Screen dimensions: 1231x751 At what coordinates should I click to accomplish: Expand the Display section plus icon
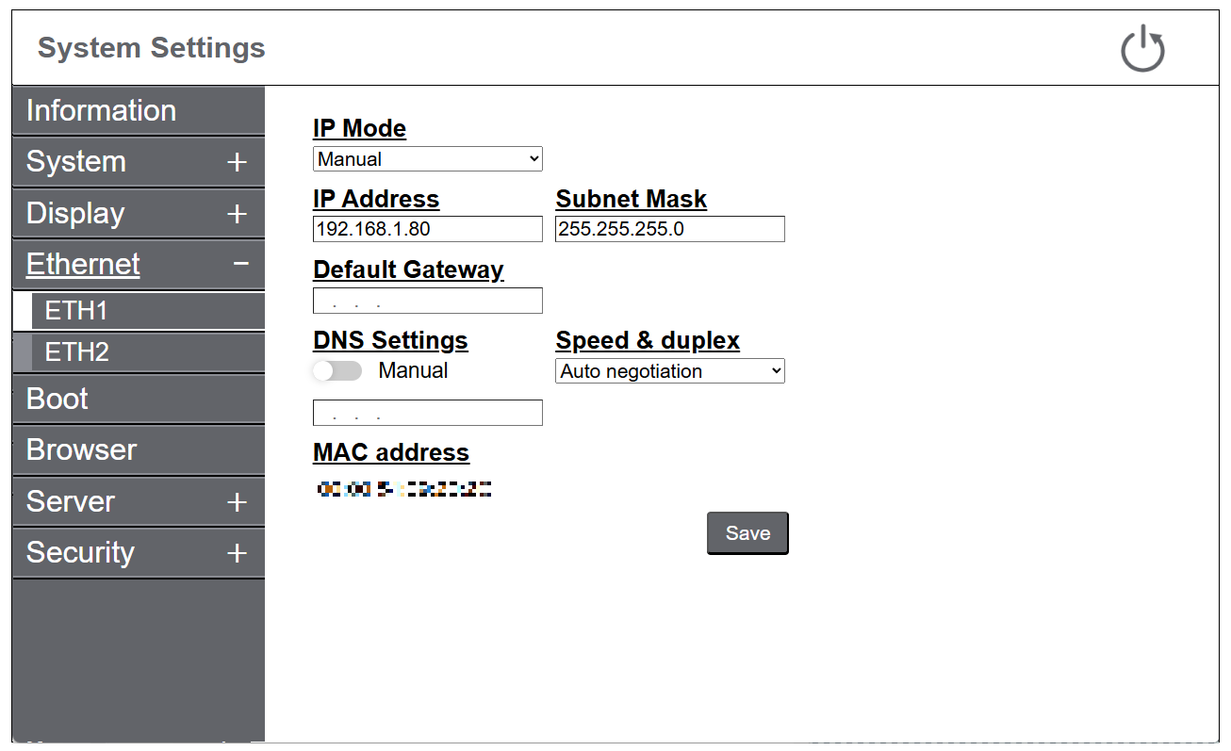(x=237, y=214)
